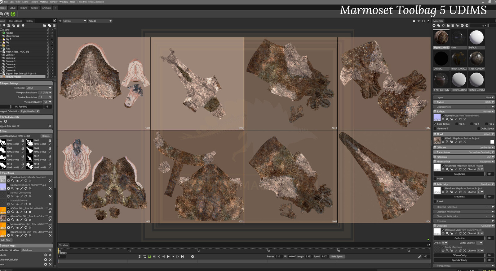Adjust the UV Padding slider
Screen dimensions: 496x271
pos(21,107)
